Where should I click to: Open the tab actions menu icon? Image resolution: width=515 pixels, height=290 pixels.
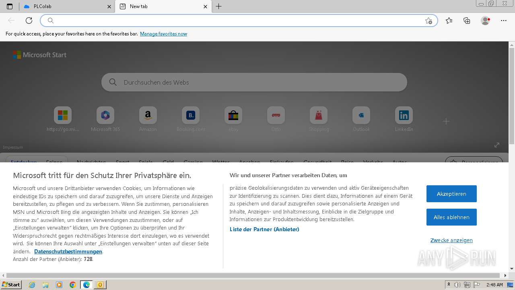(10, 6)
